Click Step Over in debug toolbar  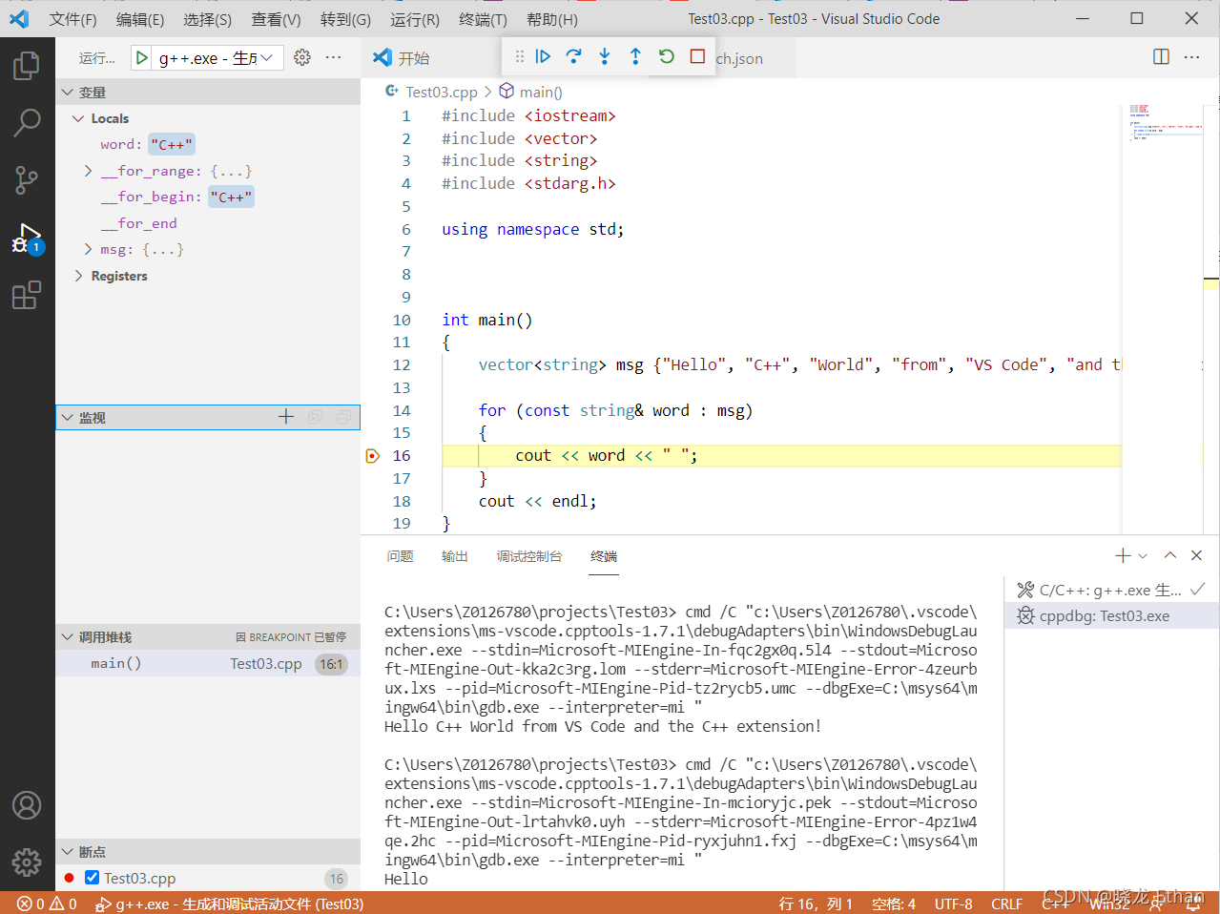[573, 56]
